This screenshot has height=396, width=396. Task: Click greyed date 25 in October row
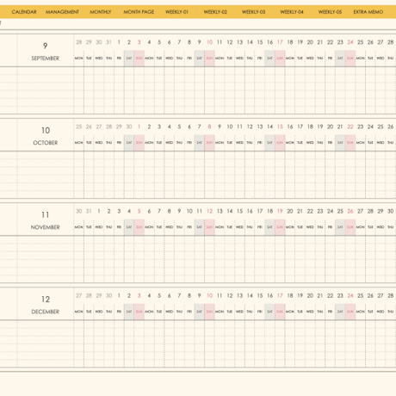[x=79, y=127]
